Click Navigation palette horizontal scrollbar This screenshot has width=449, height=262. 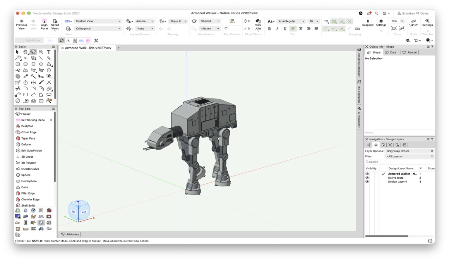click(387, 236)
